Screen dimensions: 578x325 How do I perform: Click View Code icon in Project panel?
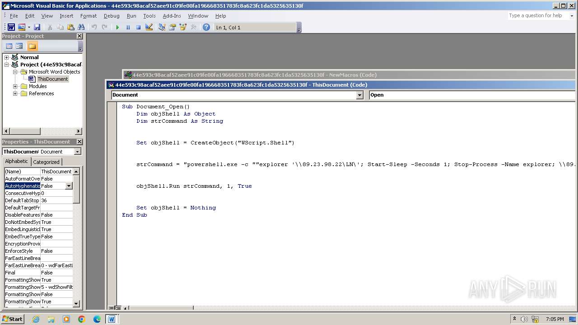point(9,46)
